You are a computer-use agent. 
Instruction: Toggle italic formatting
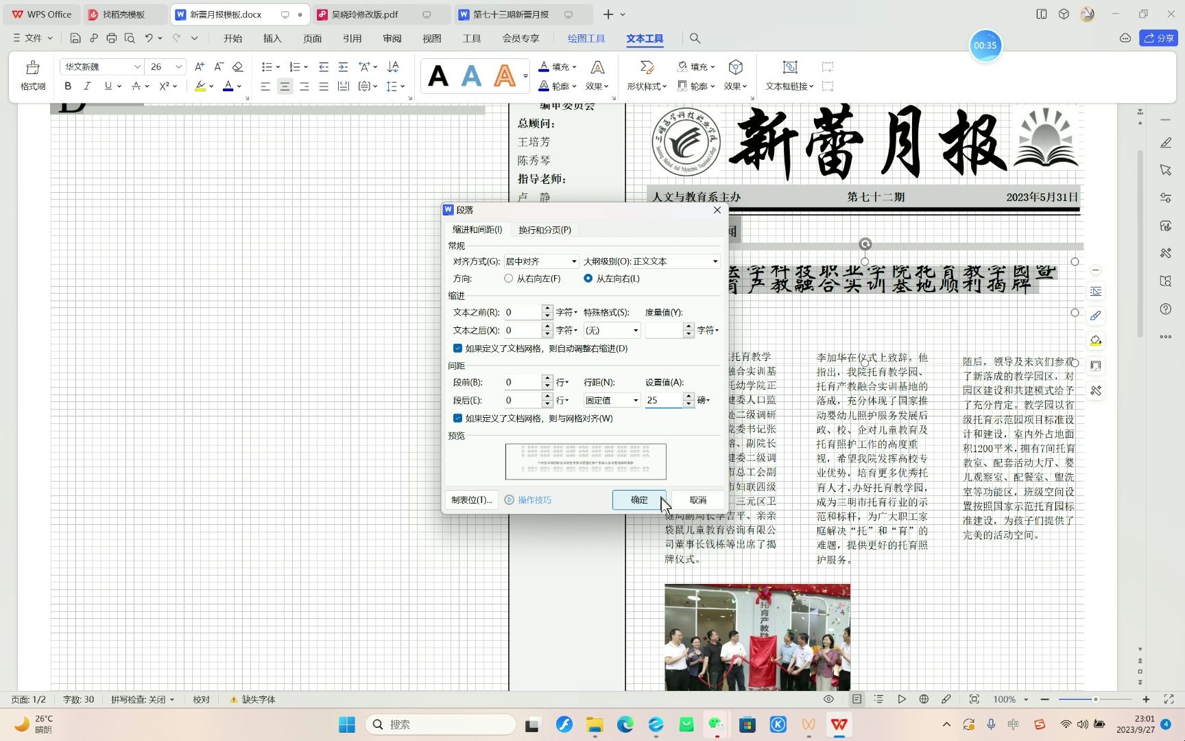(x=87, y=86)
